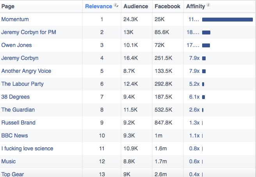Image resolution: width=256 pixels, height=177 pixels.
Task: Click relevance rank 13 cell
Action: coord(102,174)
